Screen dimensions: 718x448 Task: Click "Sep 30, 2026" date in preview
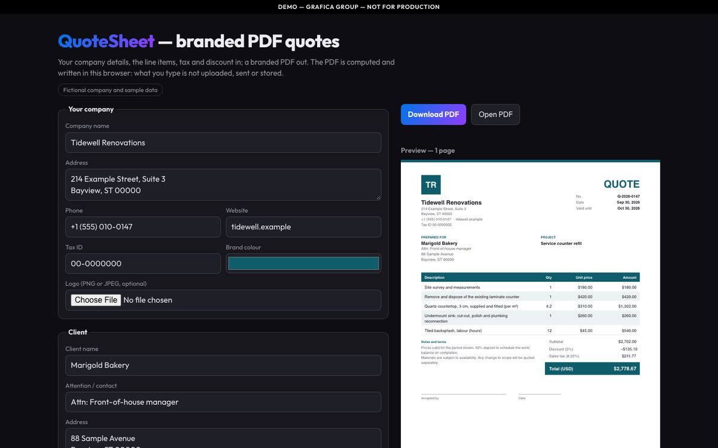628,202
